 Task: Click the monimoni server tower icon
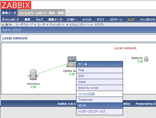point(33,75)
